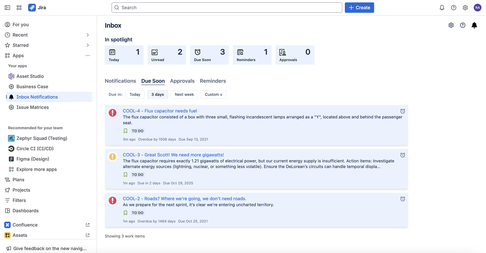Filter due items by 3 days
486x253 pixels.
click(158, 94)
